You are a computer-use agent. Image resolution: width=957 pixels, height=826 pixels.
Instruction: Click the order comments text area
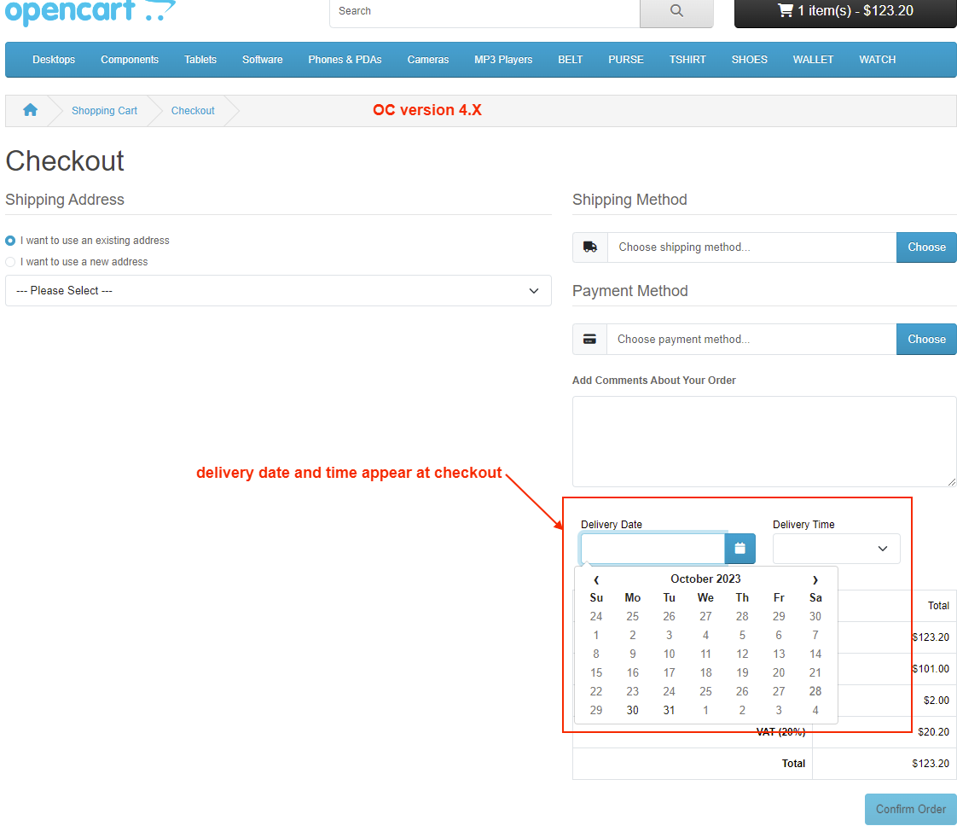763,441
